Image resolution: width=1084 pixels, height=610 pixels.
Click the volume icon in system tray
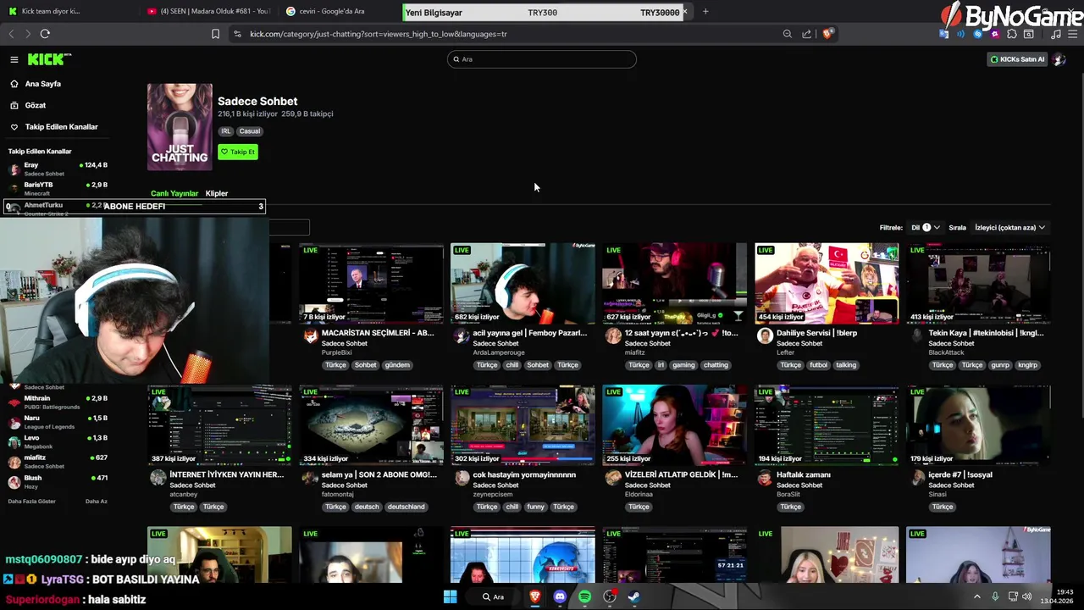1027,596
